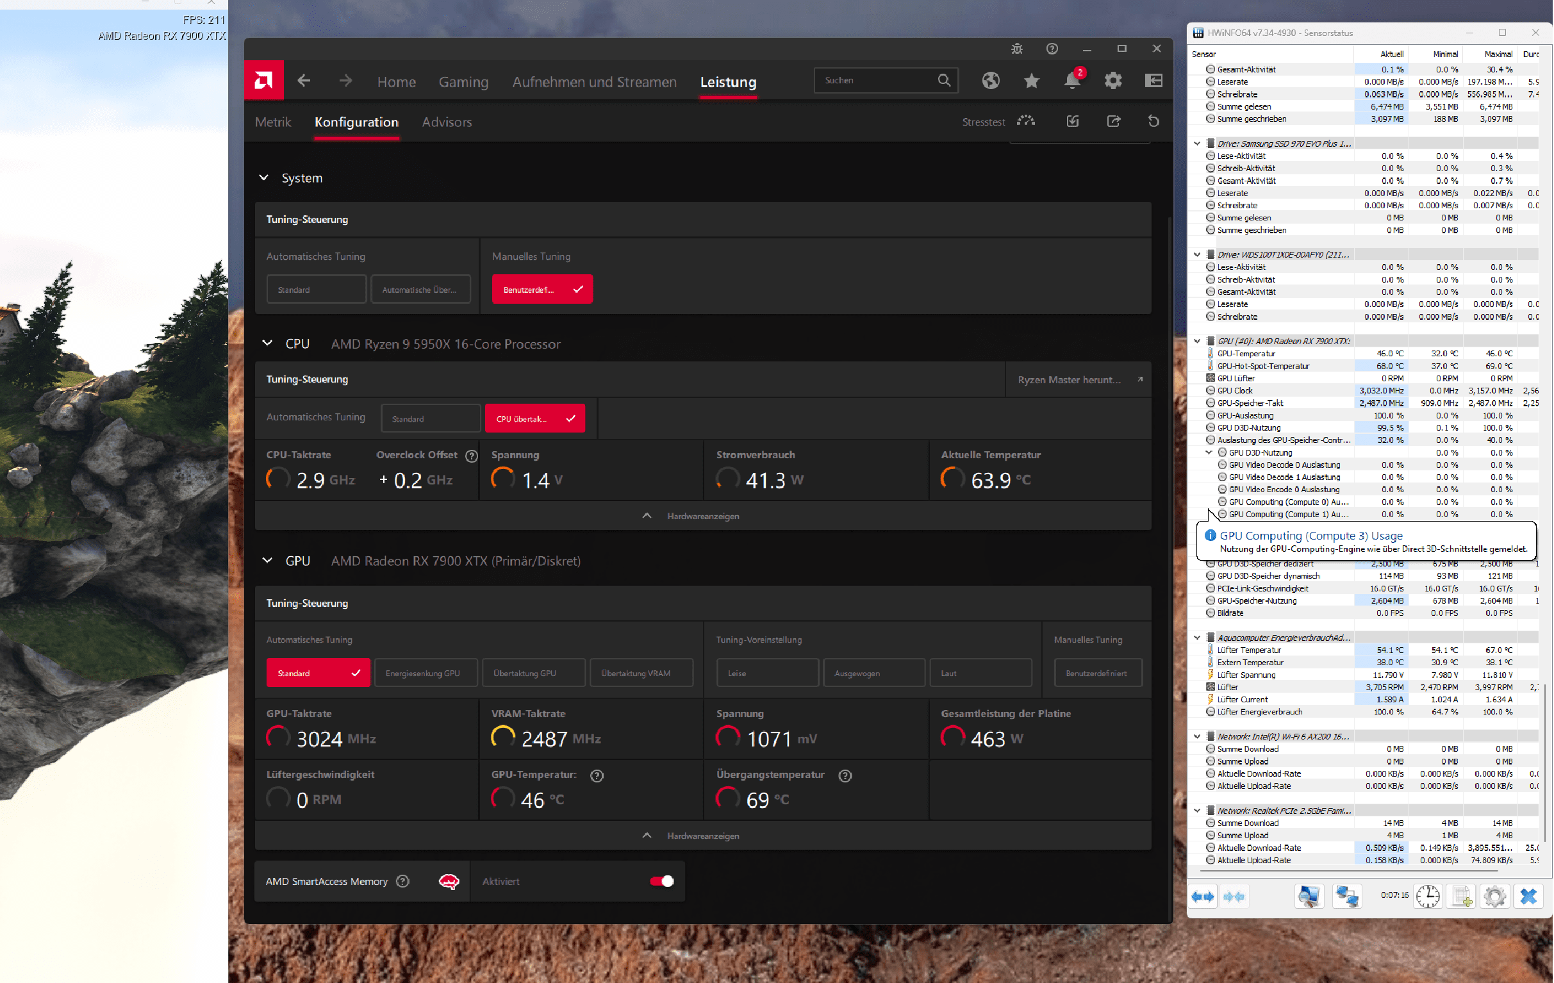The image size is (1554, 983).
Task: Collapse GPU Radeon RX 7900 XTX sensor tree
Action: tap(1197, 341)
